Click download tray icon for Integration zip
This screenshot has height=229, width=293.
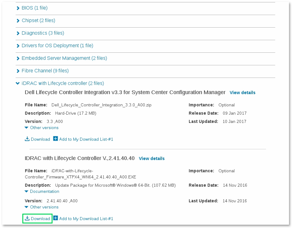click(x=27, y=139)
